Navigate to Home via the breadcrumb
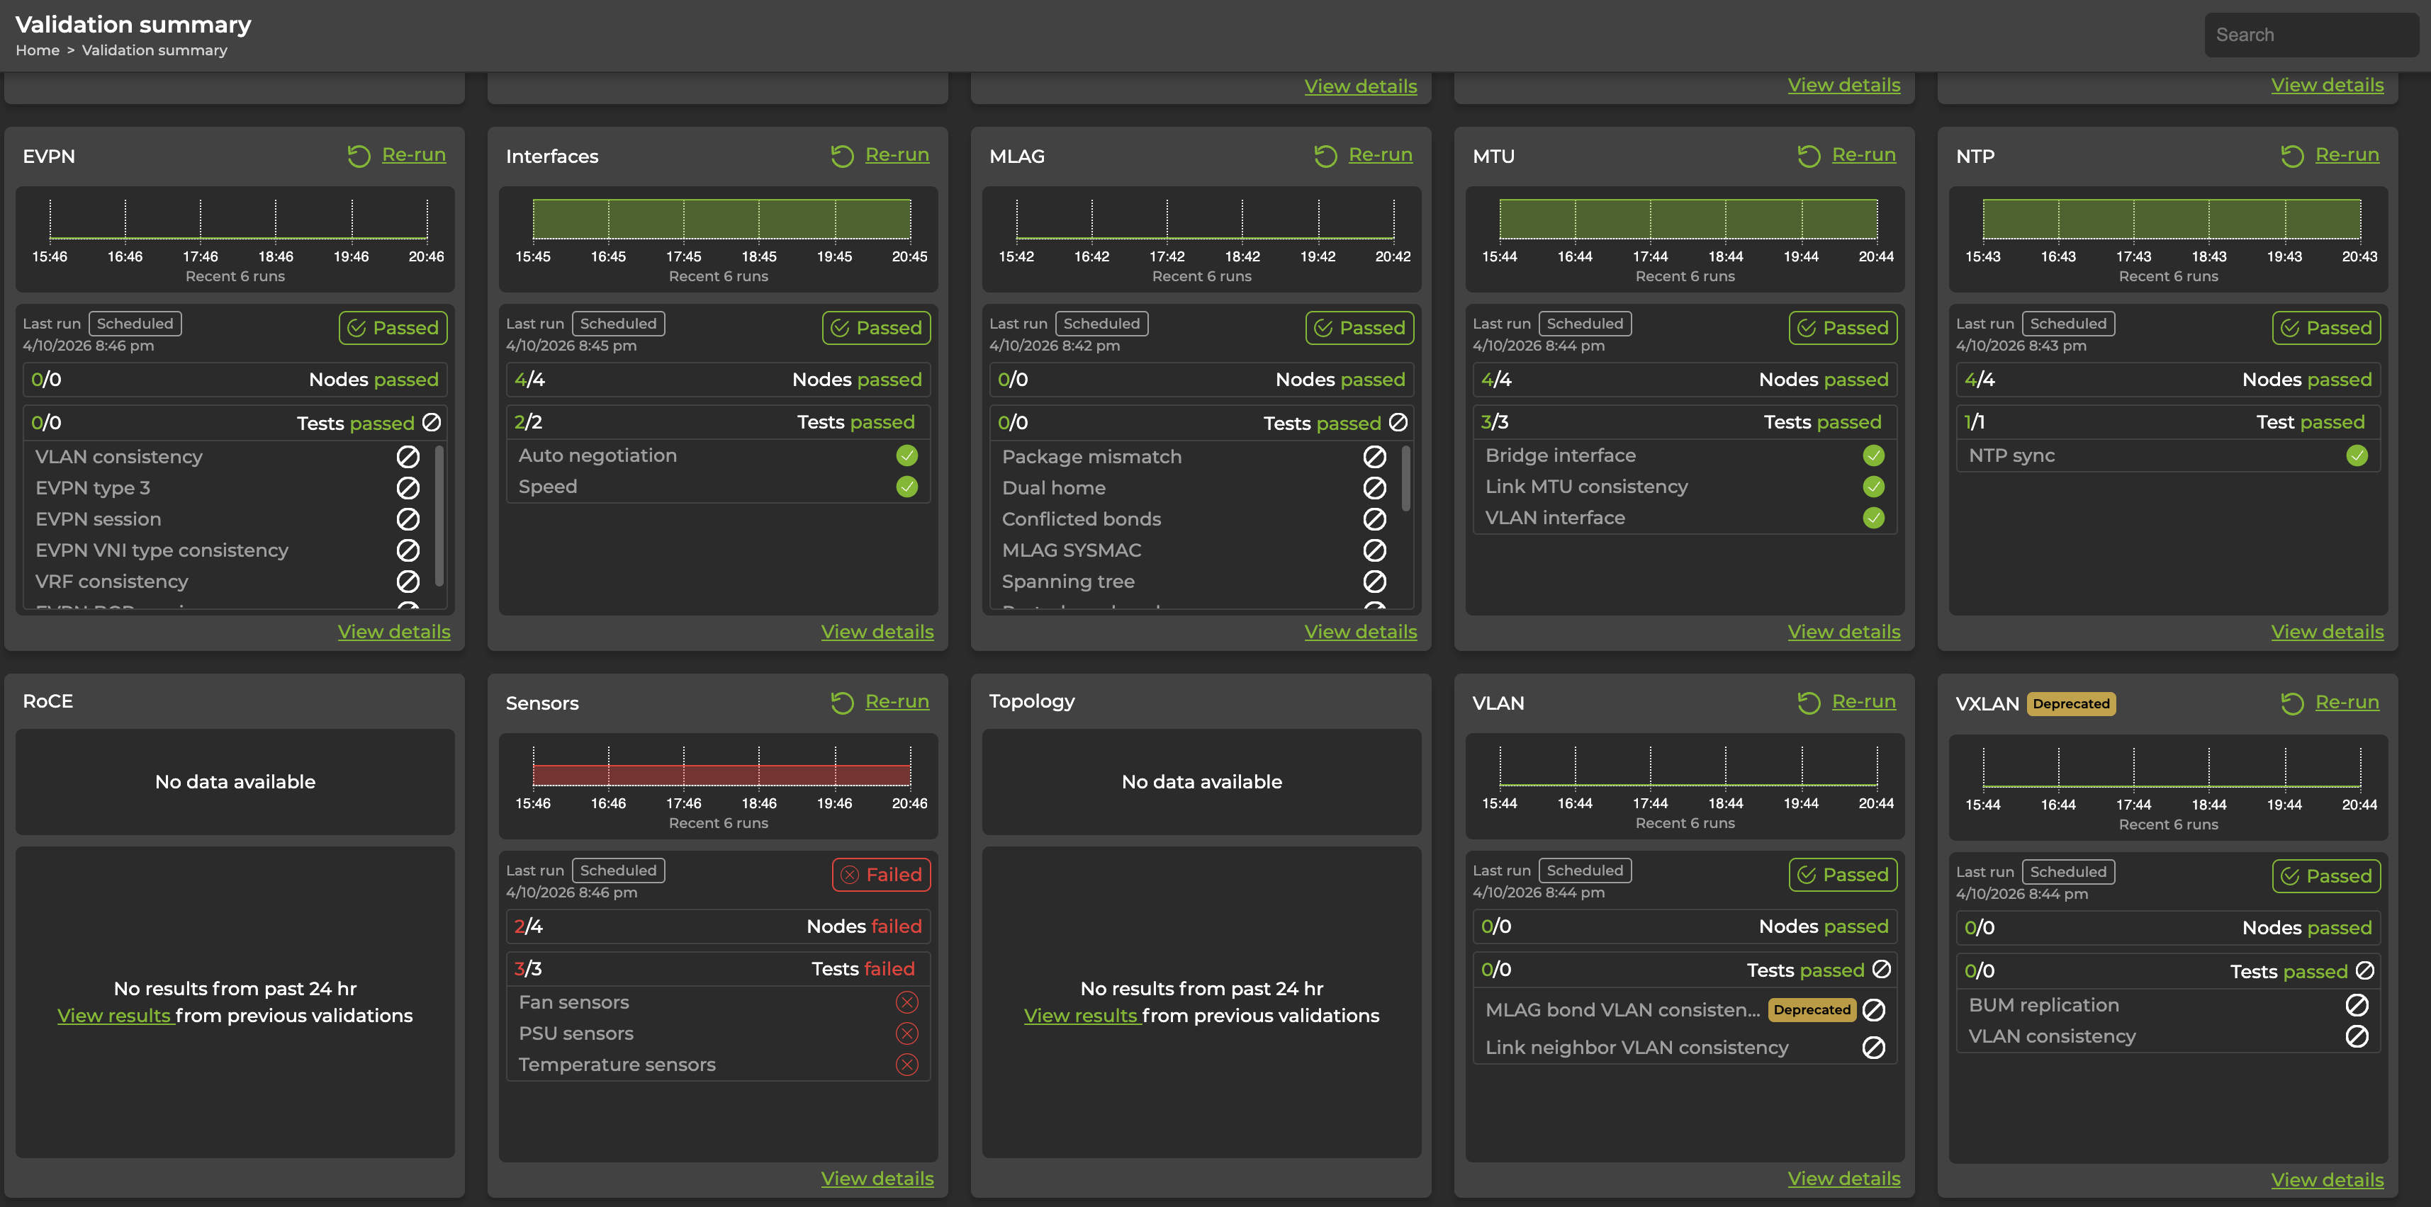This screenshot has width=2431, height=1207. coord(38,50)
